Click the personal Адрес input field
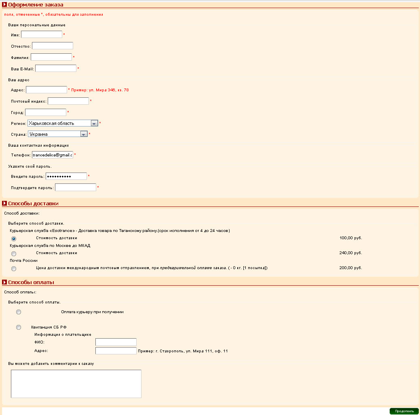Image resolution: width=420 pixels, height=415 pixels. 46,89
